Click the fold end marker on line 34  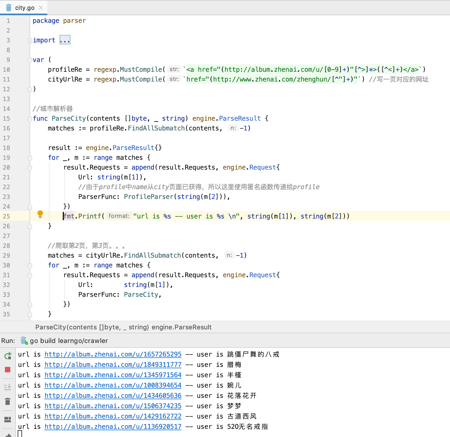pos(30,304)
